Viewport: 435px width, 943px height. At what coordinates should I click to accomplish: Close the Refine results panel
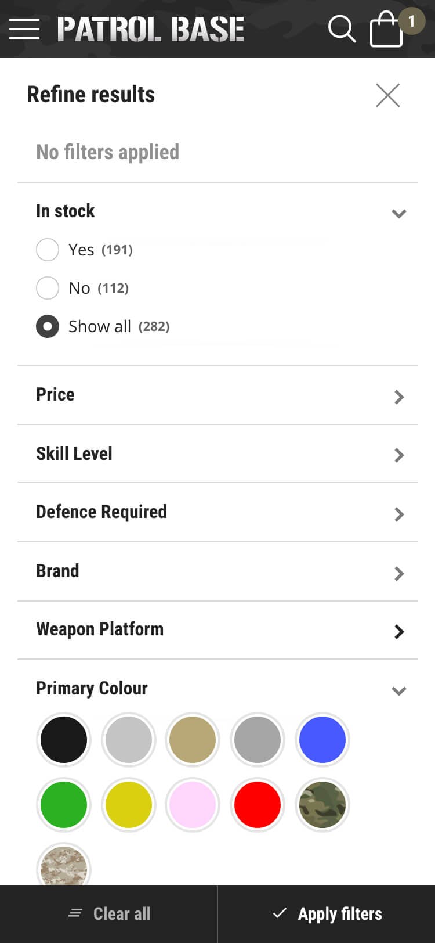click(x=387, y=95)
